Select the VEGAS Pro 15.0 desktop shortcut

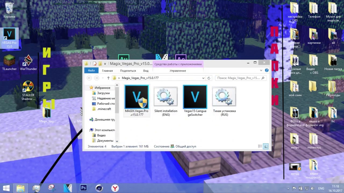[x=9, y=38]
